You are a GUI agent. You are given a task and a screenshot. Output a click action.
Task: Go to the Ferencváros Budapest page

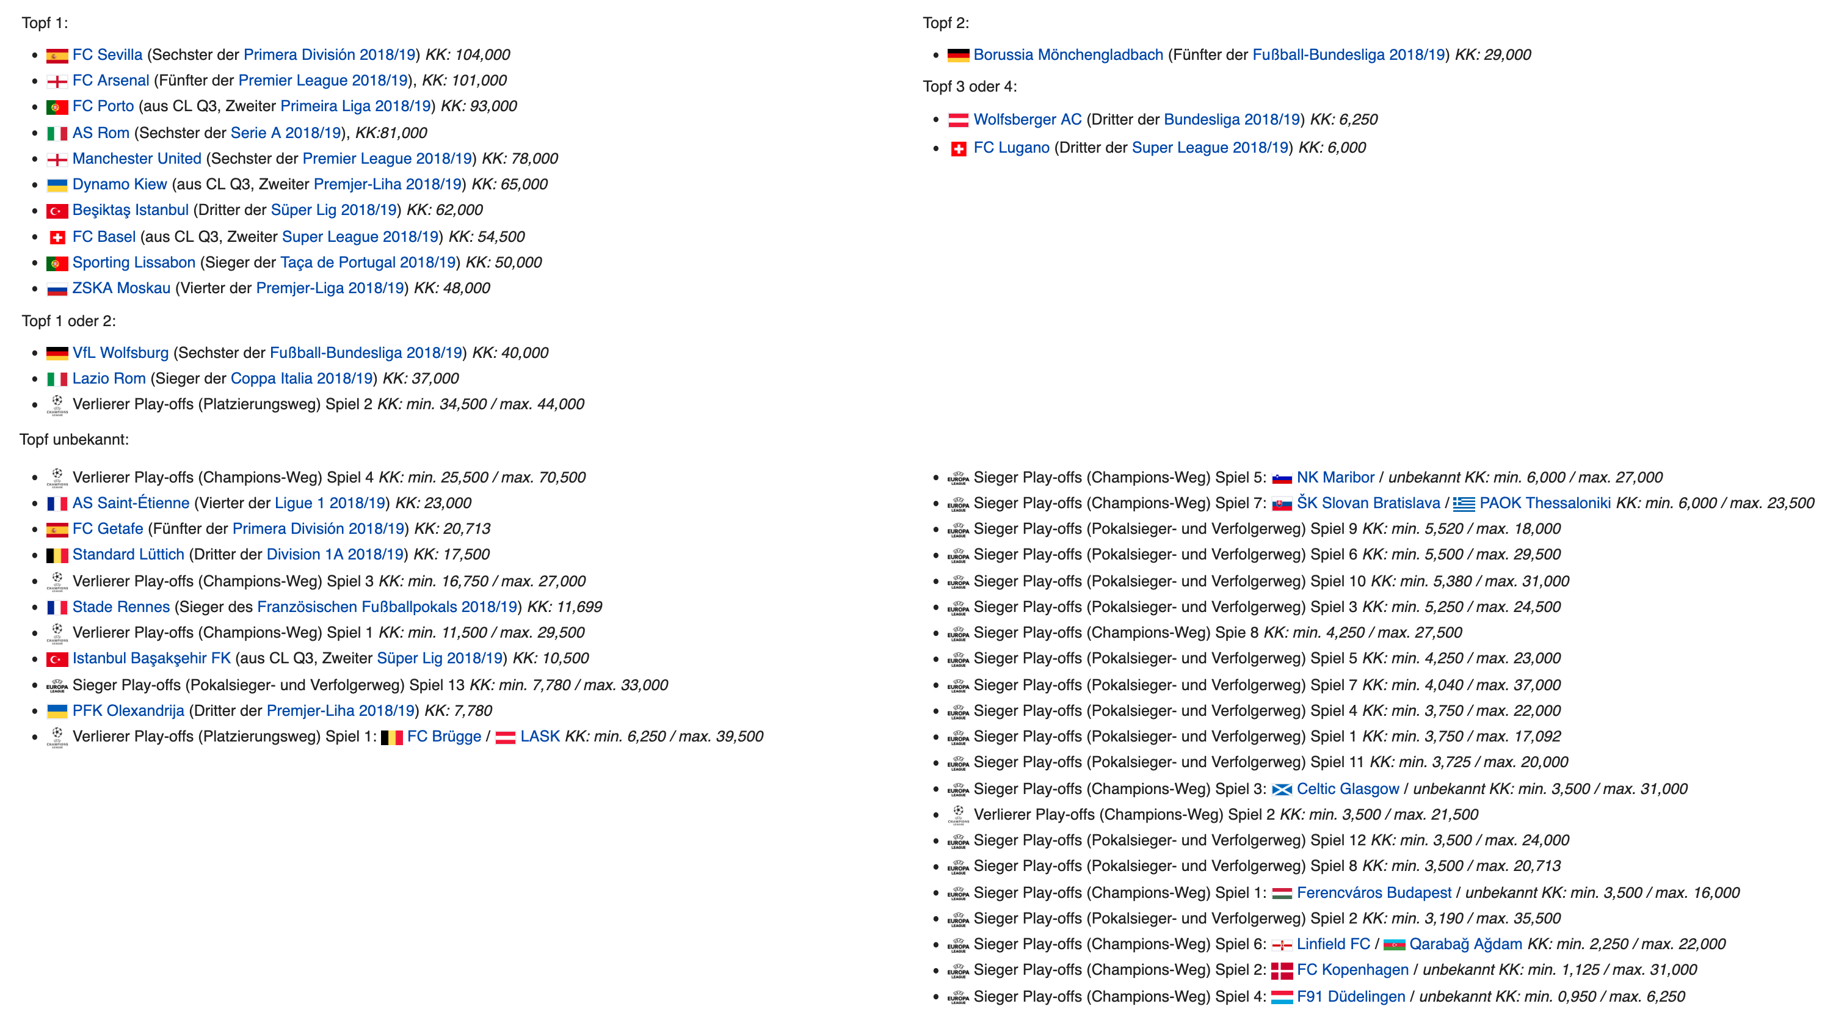pyautogui.click(x=1373, y=893)
